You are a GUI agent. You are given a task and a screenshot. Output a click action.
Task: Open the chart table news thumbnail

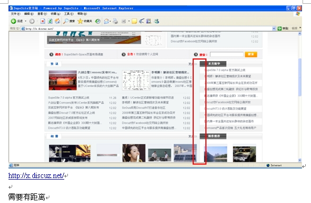click(136, 80)
